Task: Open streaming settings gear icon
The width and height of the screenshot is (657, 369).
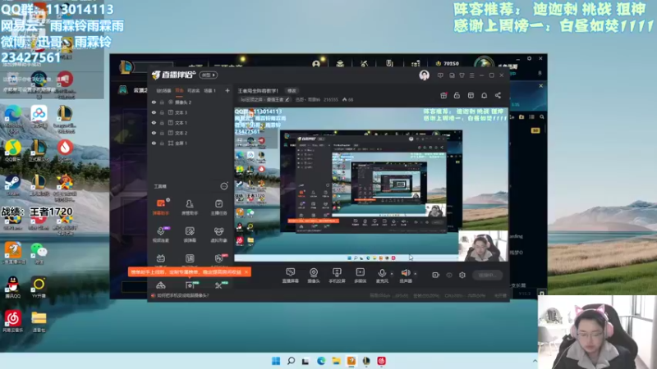Action: [x=462, y=275]
